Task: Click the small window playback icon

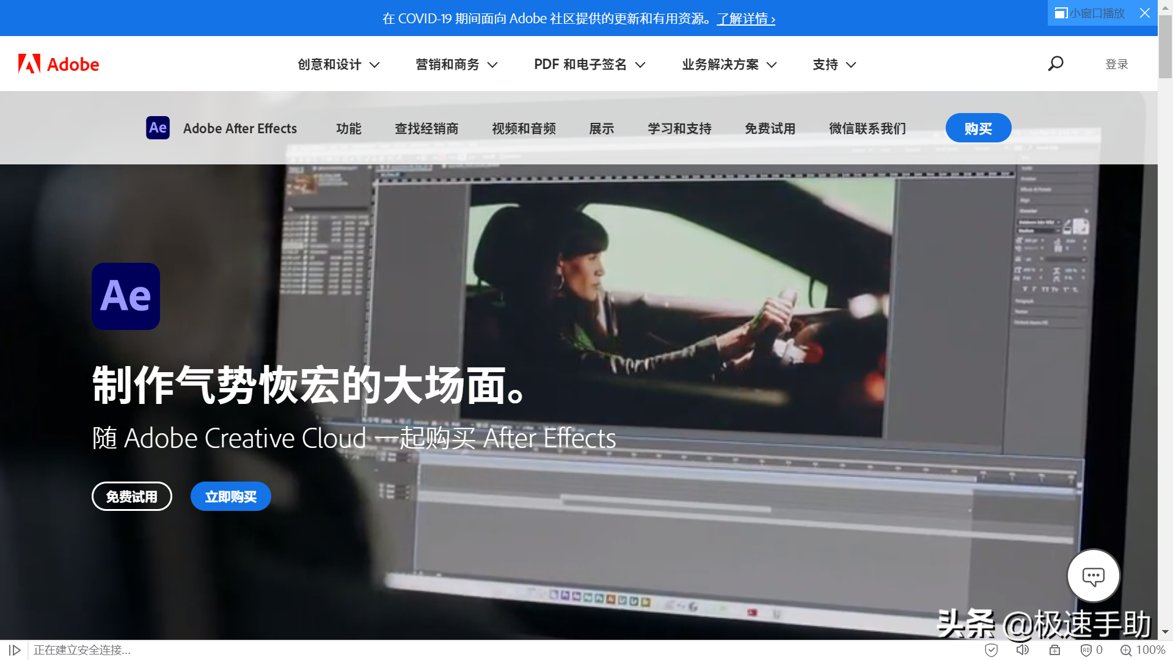Action: (1061, 13)
